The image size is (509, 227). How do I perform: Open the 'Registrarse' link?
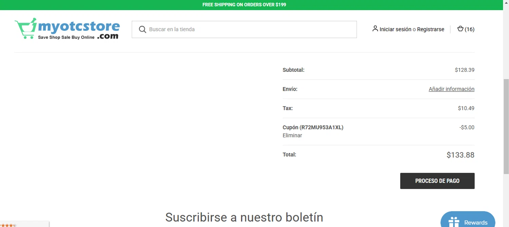click(431, 29)
